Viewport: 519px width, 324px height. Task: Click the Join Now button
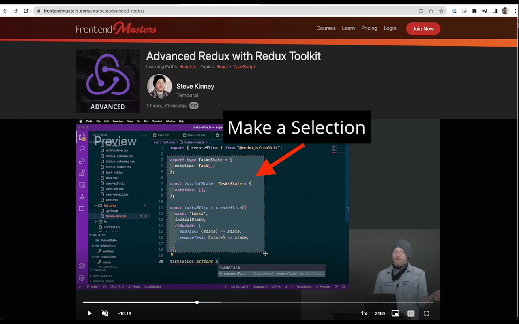click(x=423, y=29)
